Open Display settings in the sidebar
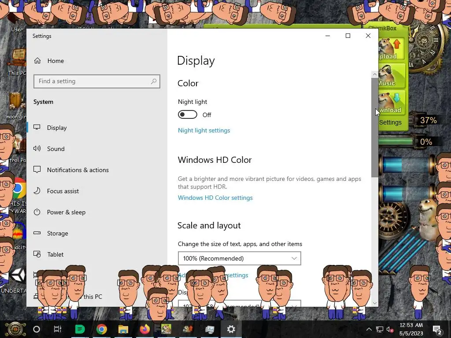The image size is (451, 338). pyautogui.click(x=57, y=128)
